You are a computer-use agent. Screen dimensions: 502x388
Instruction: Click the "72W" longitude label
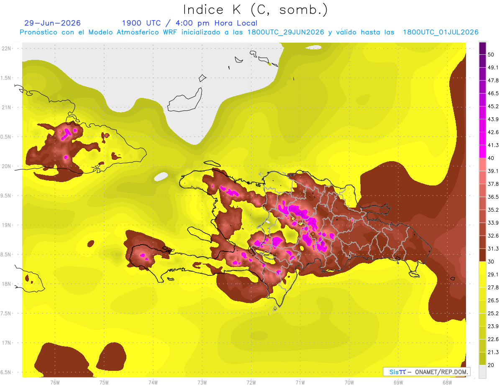click(251, 382)
